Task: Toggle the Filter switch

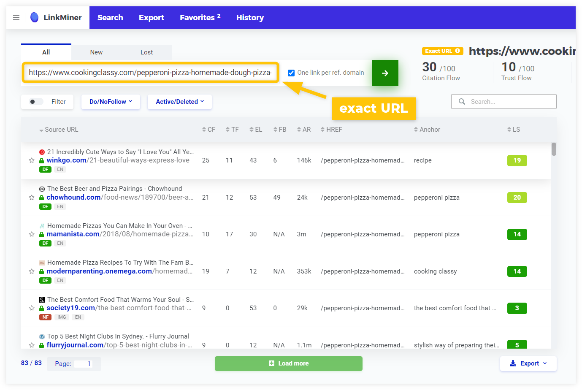Action: point(36,101)
